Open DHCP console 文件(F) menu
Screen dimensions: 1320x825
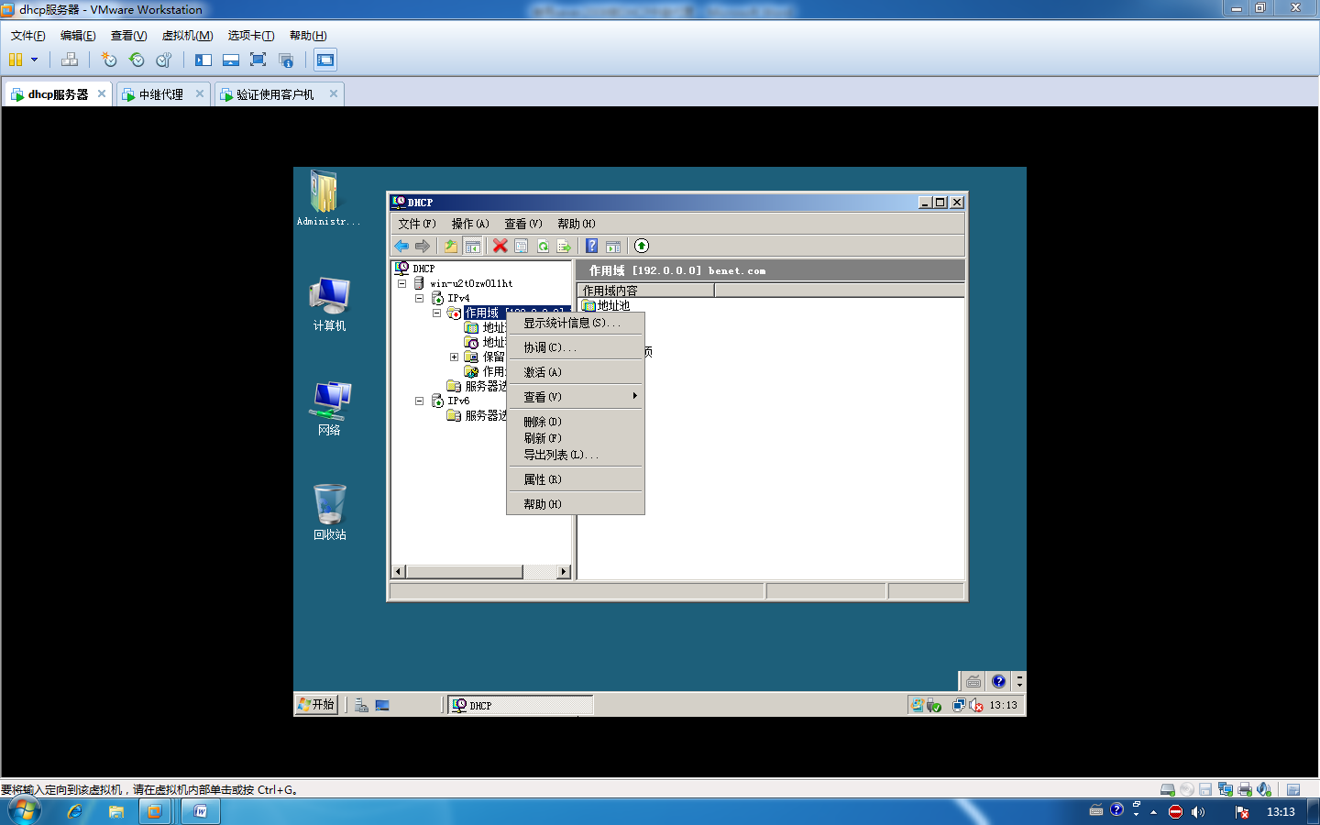tap(417, 224)
